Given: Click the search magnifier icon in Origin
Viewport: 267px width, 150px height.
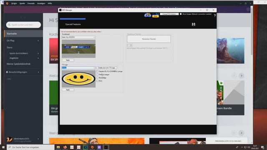Looking at the screenshot, I should point(9,25).
